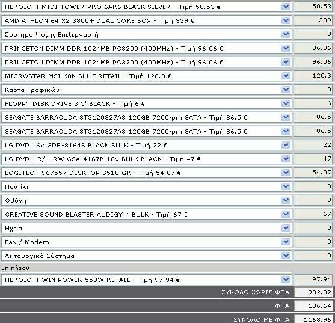Open the LG DVD+-R/+-RW GSA-4167B dropdown
Image resolution: width=335 pixels, height=323 pixels.
[x=146, y=159]
